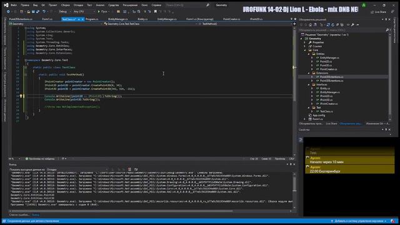Click the search magnifier in the title bar

point(207,5)
